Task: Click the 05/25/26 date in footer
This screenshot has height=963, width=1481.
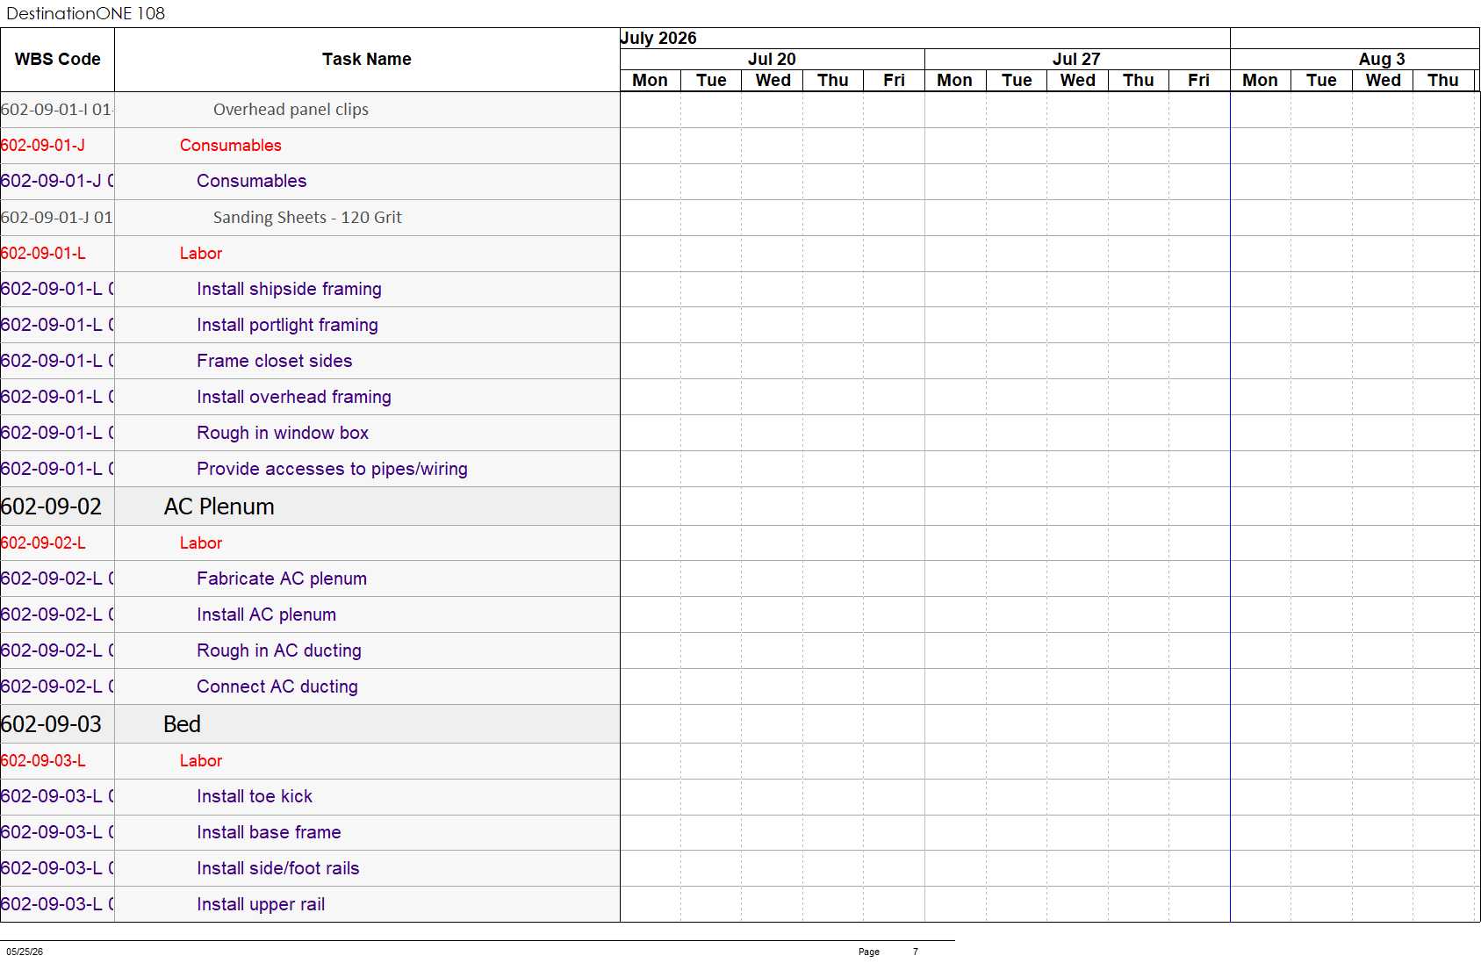Action: (x=25, y=952)
